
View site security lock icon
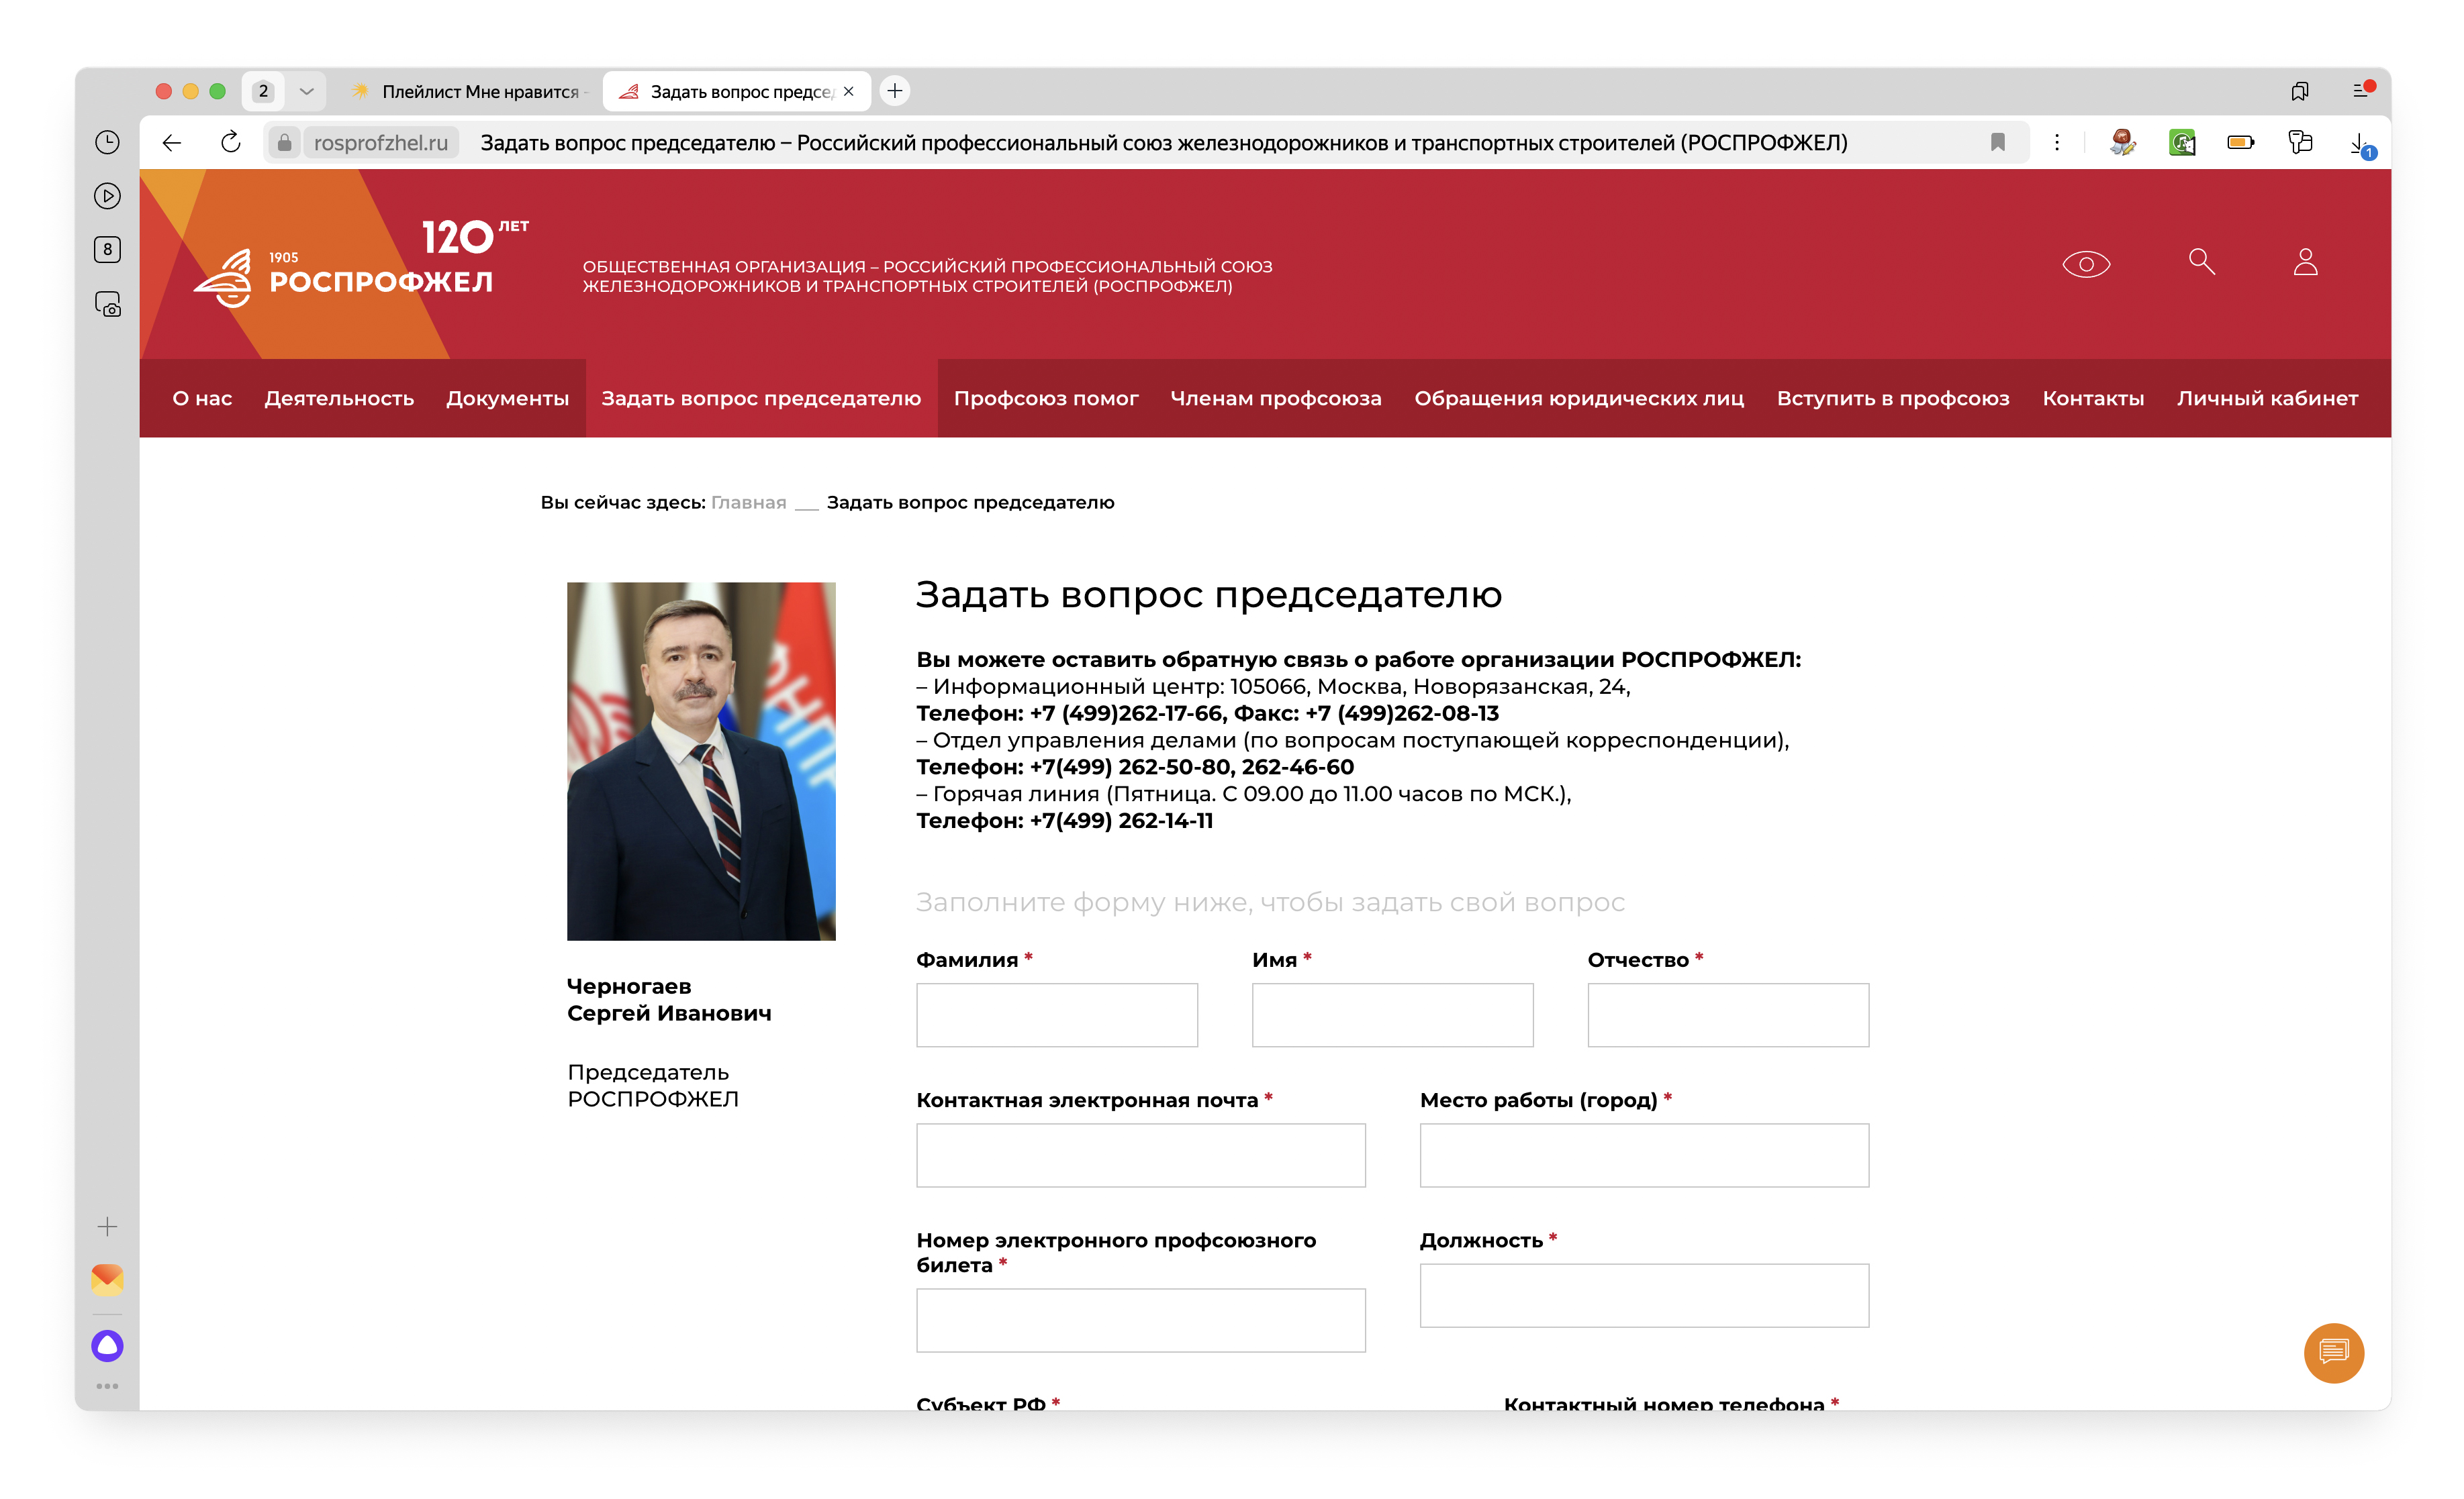click(284, 143)
